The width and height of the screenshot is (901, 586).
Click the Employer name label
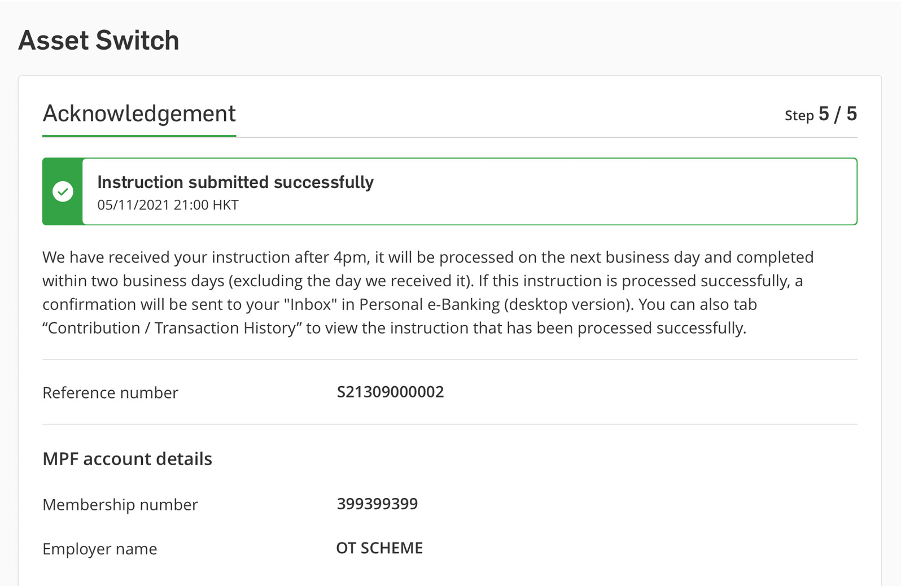point(99,549)
